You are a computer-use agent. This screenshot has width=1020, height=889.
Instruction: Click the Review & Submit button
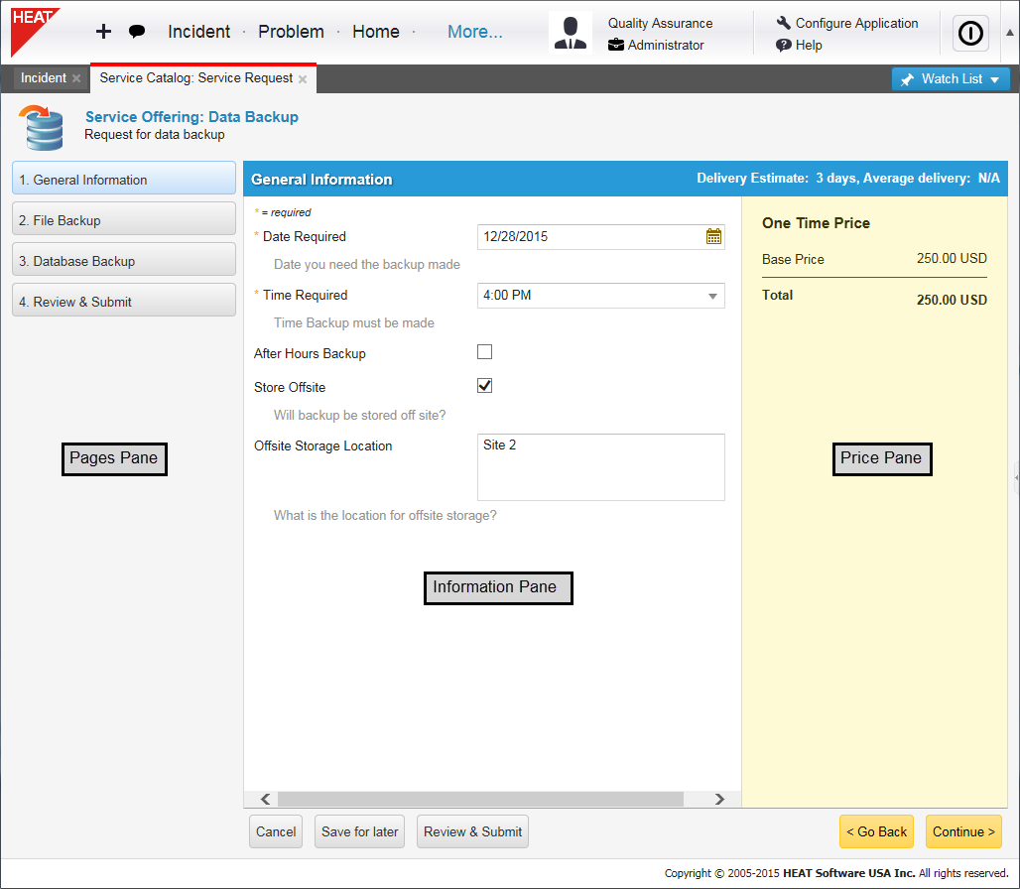[x=472, y=831]
